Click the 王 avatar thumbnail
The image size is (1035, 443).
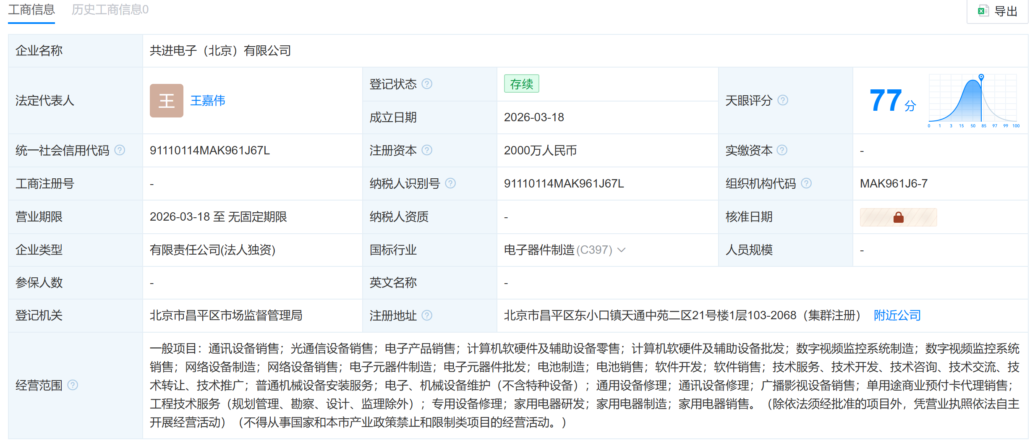click(166, 101)
